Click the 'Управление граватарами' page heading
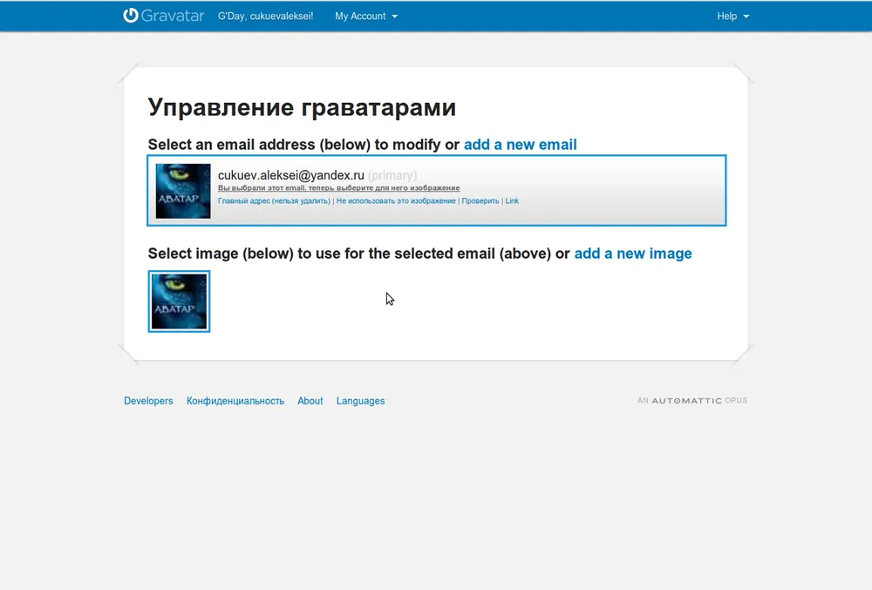This screenshot has height=590, width=872. [302, 107]
